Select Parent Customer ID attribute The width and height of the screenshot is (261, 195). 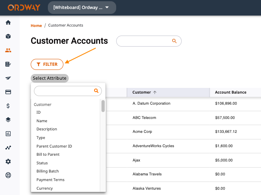pyautogui.click(x=54, y=146)
